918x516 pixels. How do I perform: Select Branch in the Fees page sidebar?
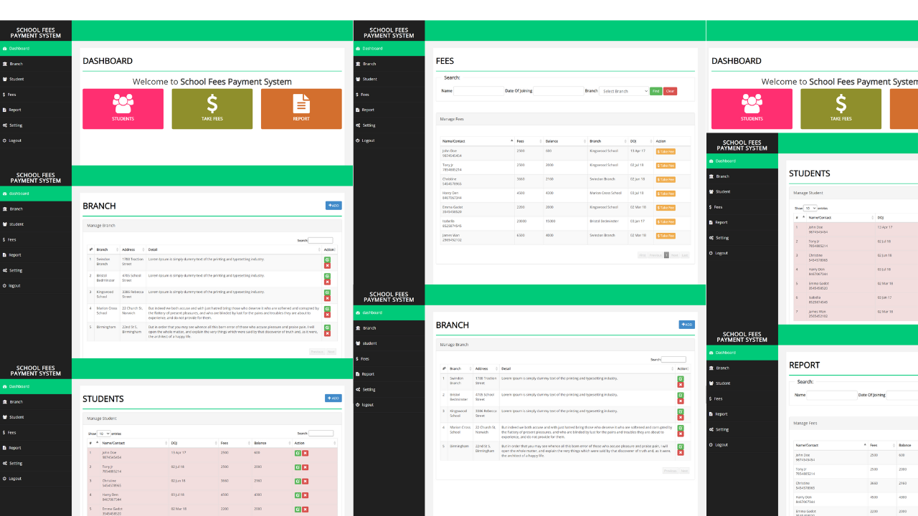click(389, 64)
